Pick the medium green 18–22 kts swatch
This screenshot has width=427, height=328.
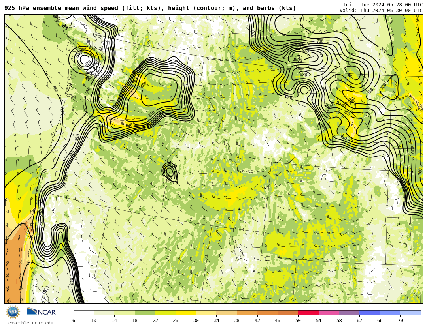click(x=145, y=313)
